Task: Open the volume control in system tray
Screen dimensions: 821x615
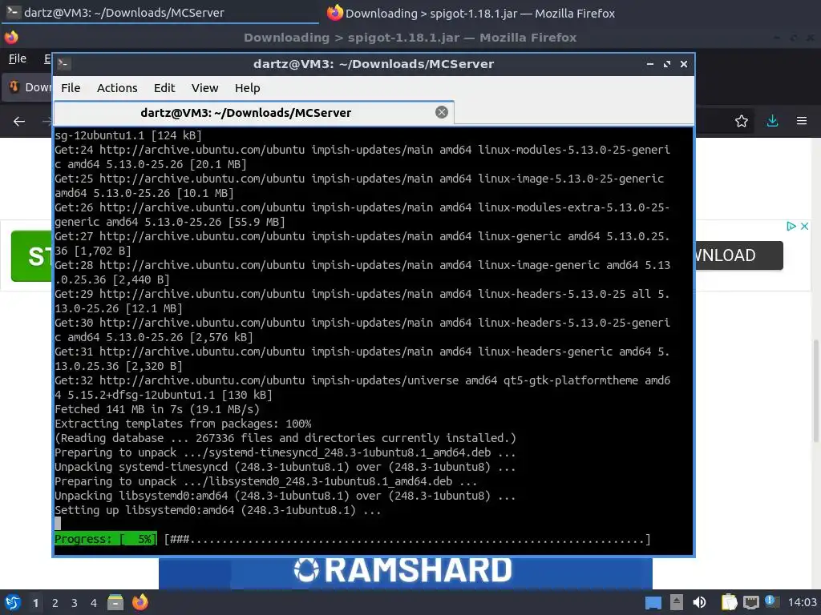Action: point(699,602)
